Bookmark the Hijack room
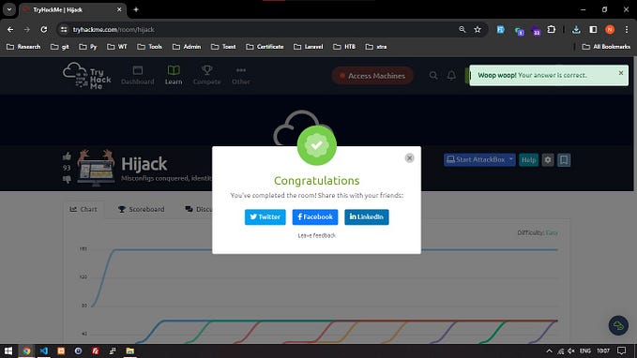Image resolution: width=637 pixels, height=358 pixels. 564,160
